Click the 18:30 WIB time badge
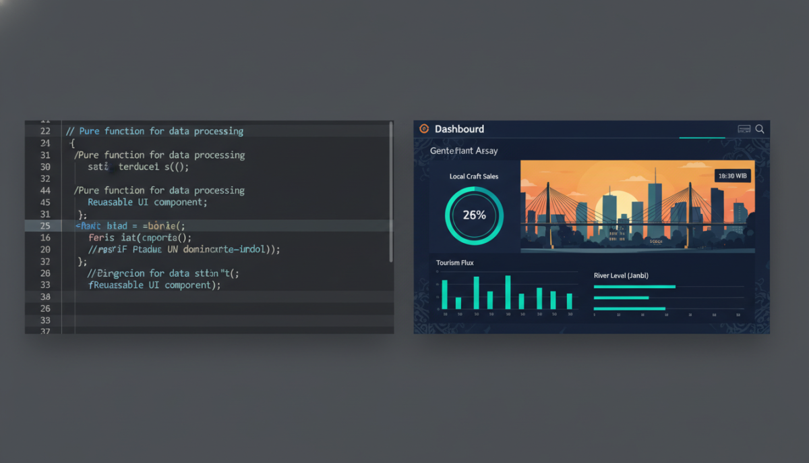 (x=732, y=175)
